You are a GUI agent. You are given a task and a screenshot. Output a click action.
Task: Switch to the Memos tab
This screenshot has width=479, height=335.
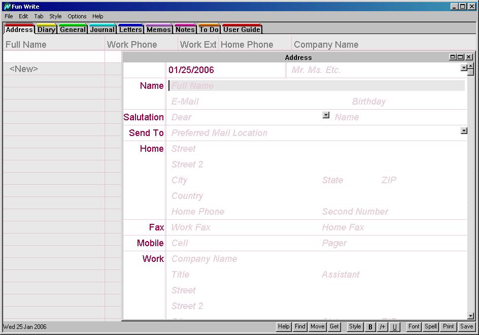[159, 29]
